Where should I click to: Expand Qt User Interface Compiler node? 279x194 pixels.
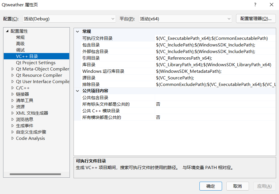13,82
